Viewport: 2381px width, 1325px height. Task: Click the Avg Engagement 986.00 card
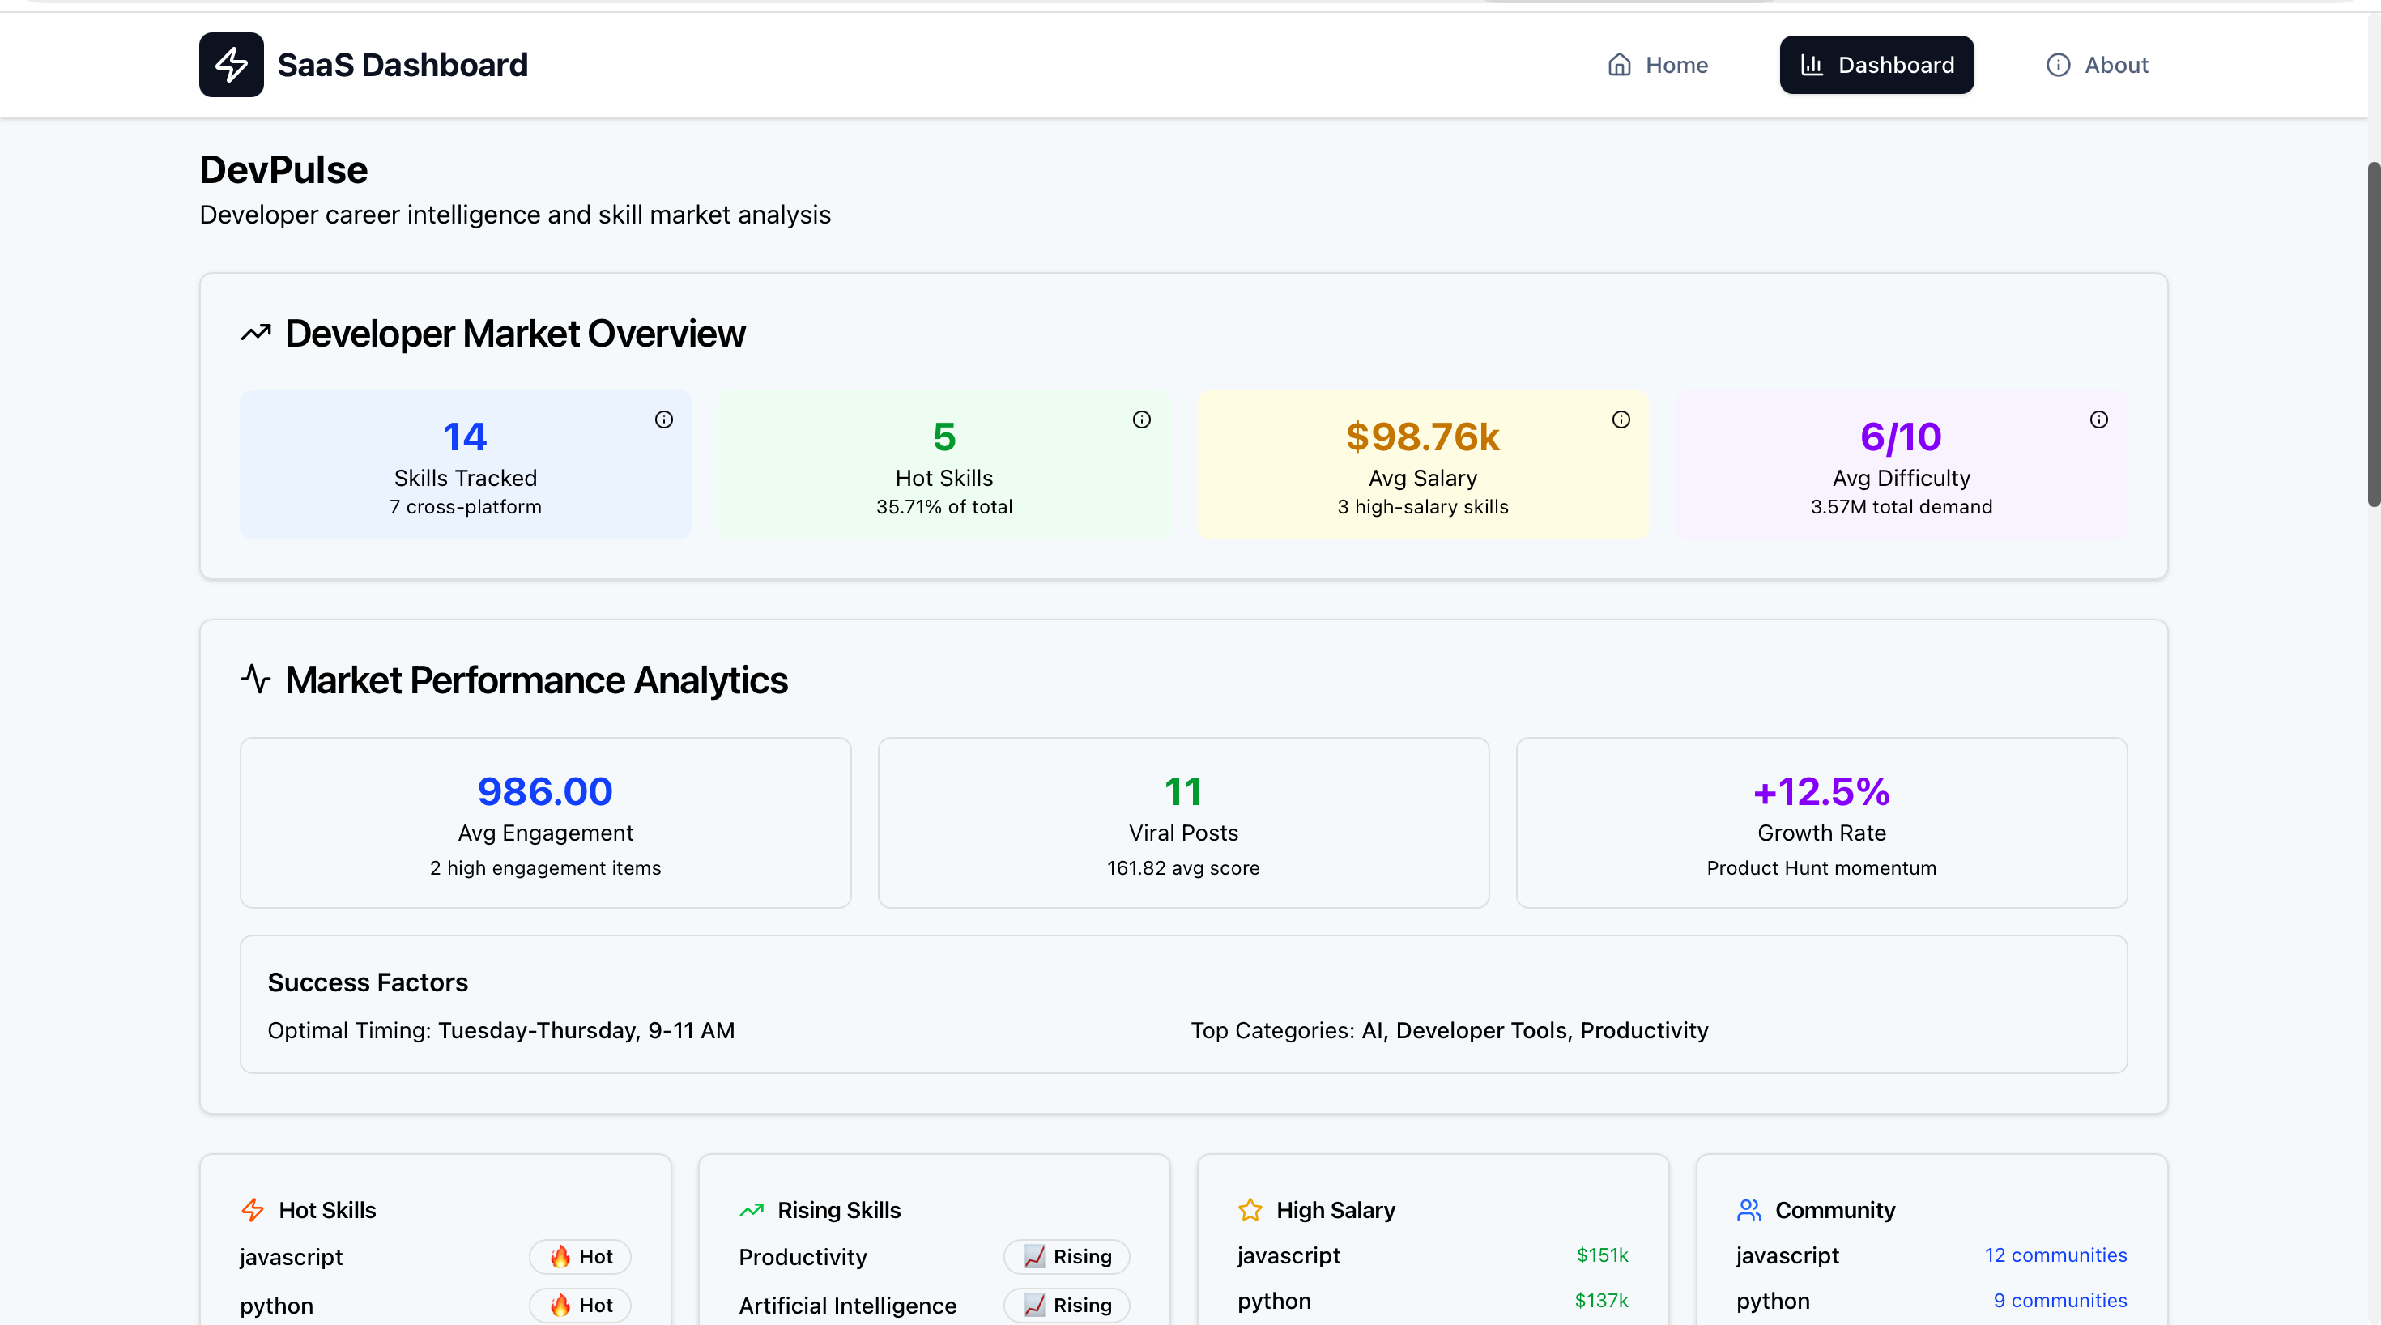[x=545, y=823]
